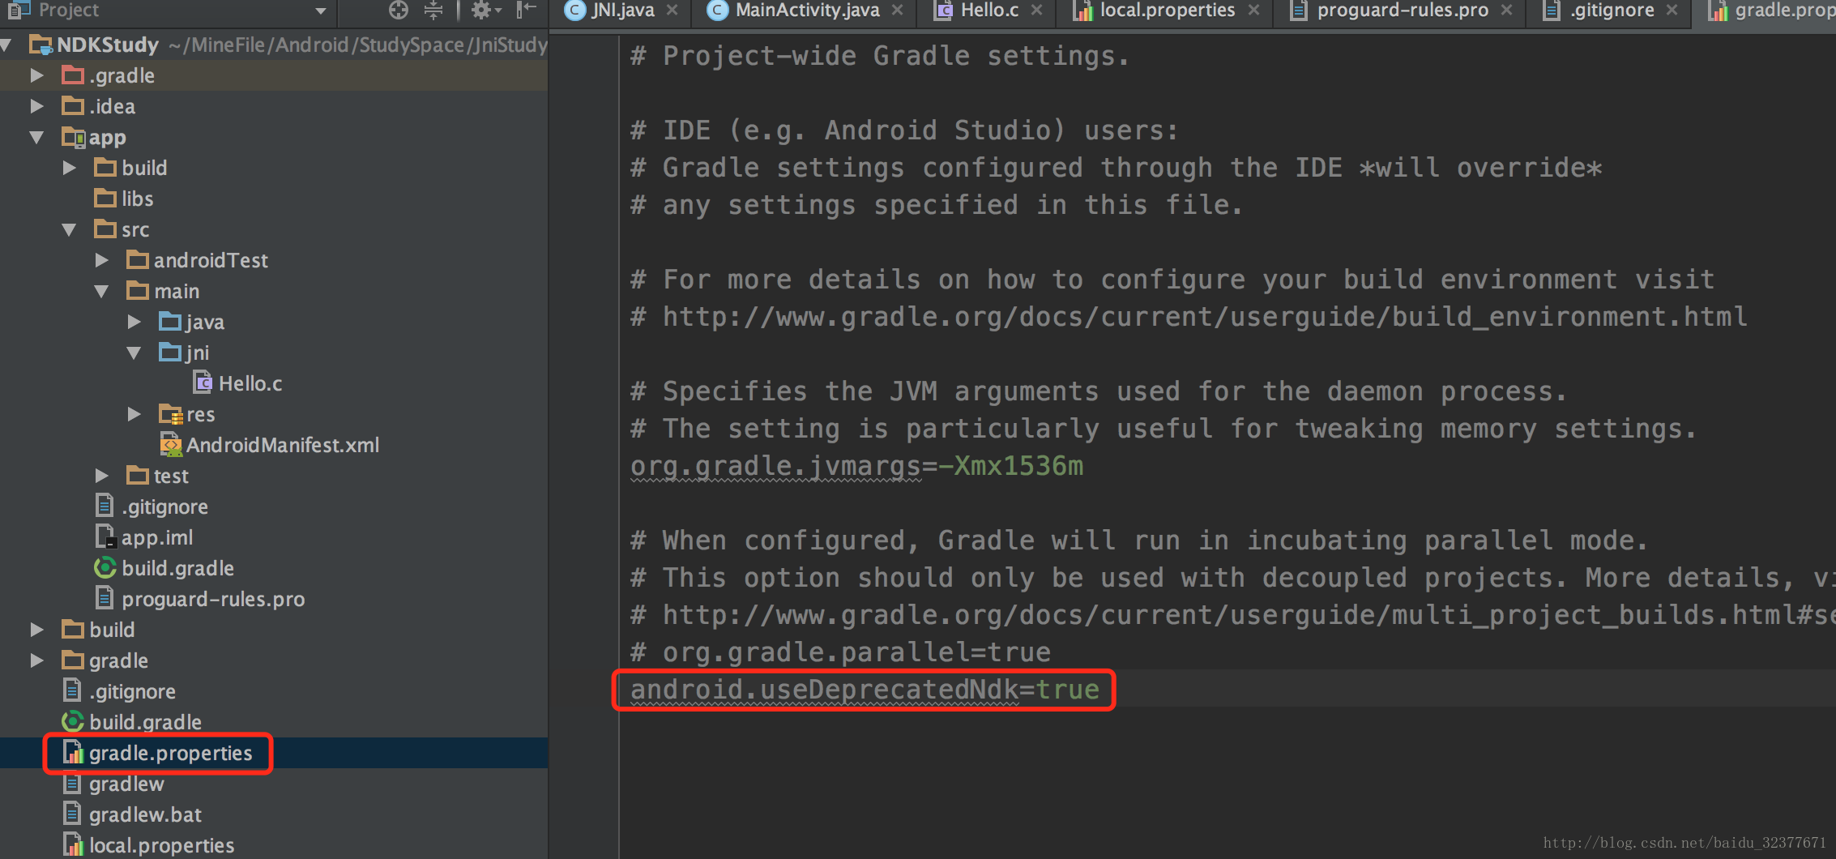
Task: Switch to the local.properties tab
Action: [x=1167, y=11]
